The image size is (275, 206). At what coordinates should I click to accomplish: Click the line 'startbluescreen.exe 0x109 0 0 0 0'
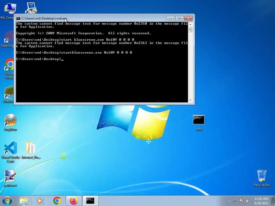point(74,53)
